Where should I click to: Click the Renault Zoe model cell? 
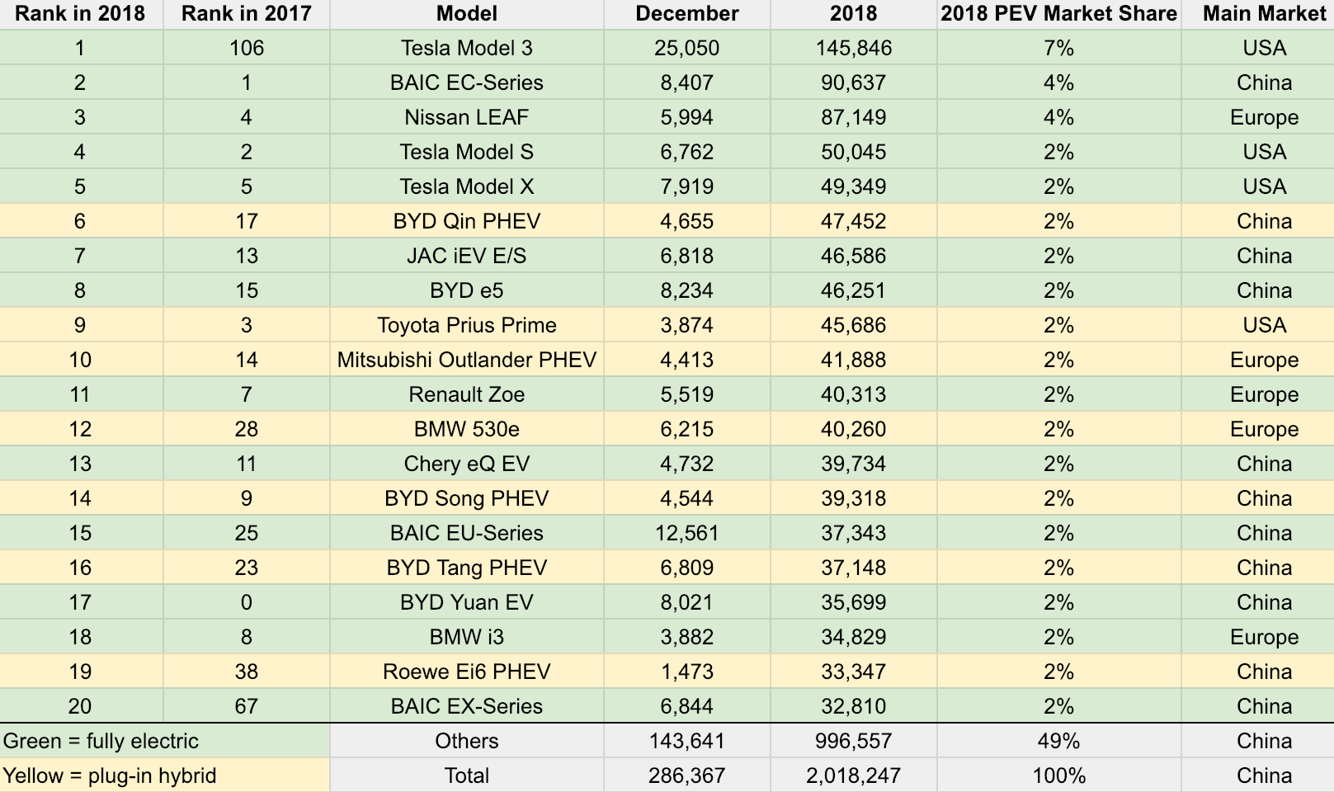[466, 394]
